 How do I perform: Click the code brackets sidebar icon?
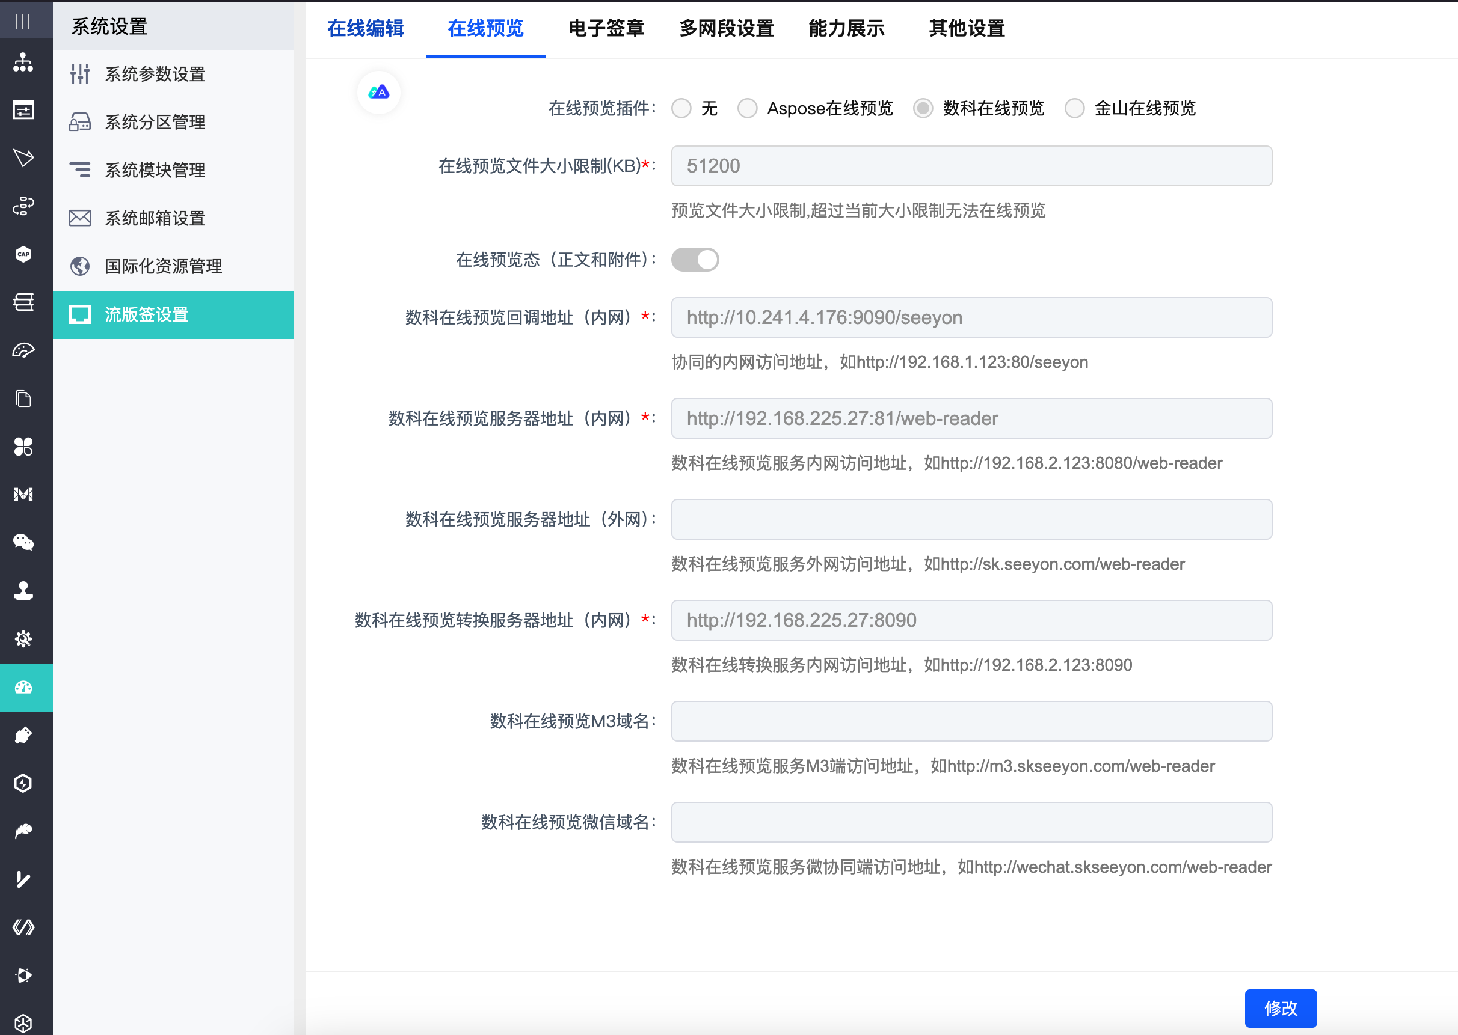click(x=23, y=927)
